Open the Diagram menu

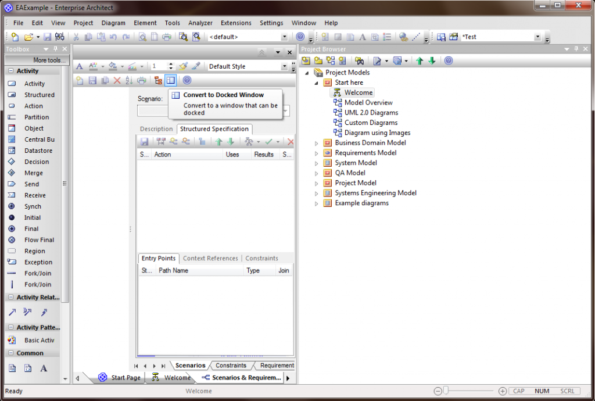113,23
